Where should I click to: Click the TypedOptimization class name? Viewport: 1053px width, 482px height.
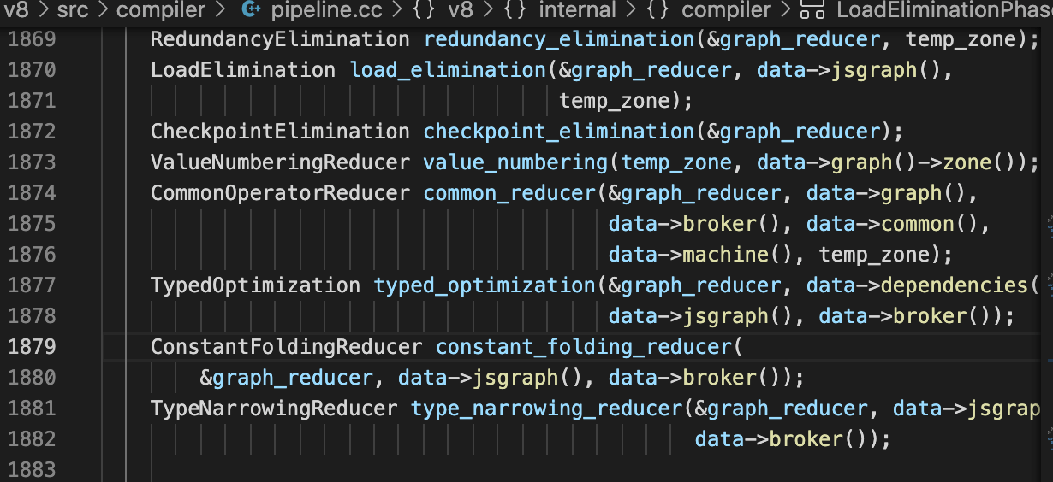[255, 285]
